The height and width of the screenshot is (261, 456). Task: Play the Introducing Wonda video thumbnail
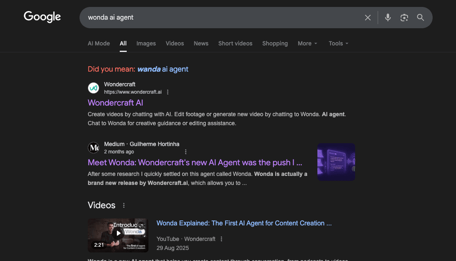pyautogui.click(x=118, y=235)
